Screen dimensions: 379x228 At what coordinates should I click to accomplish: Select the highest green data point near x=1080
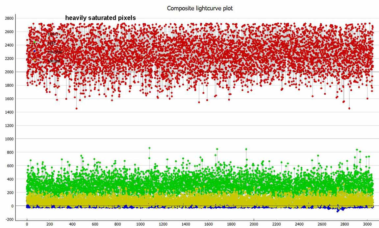pos(149,148)
